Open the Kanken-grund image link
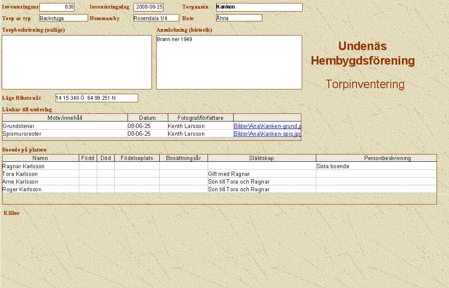The height and width of the screenshot is (288, 449). [267, 126]
